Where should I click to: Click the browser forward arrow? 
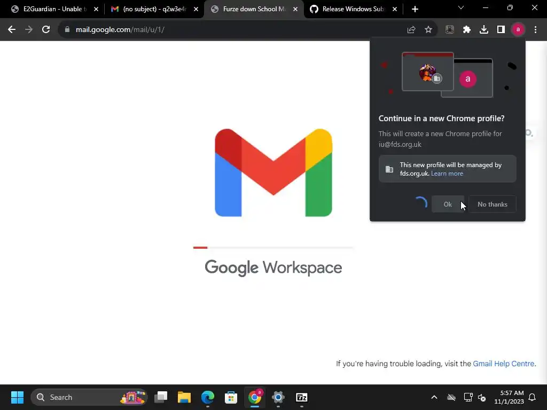[x=29, y=30]
